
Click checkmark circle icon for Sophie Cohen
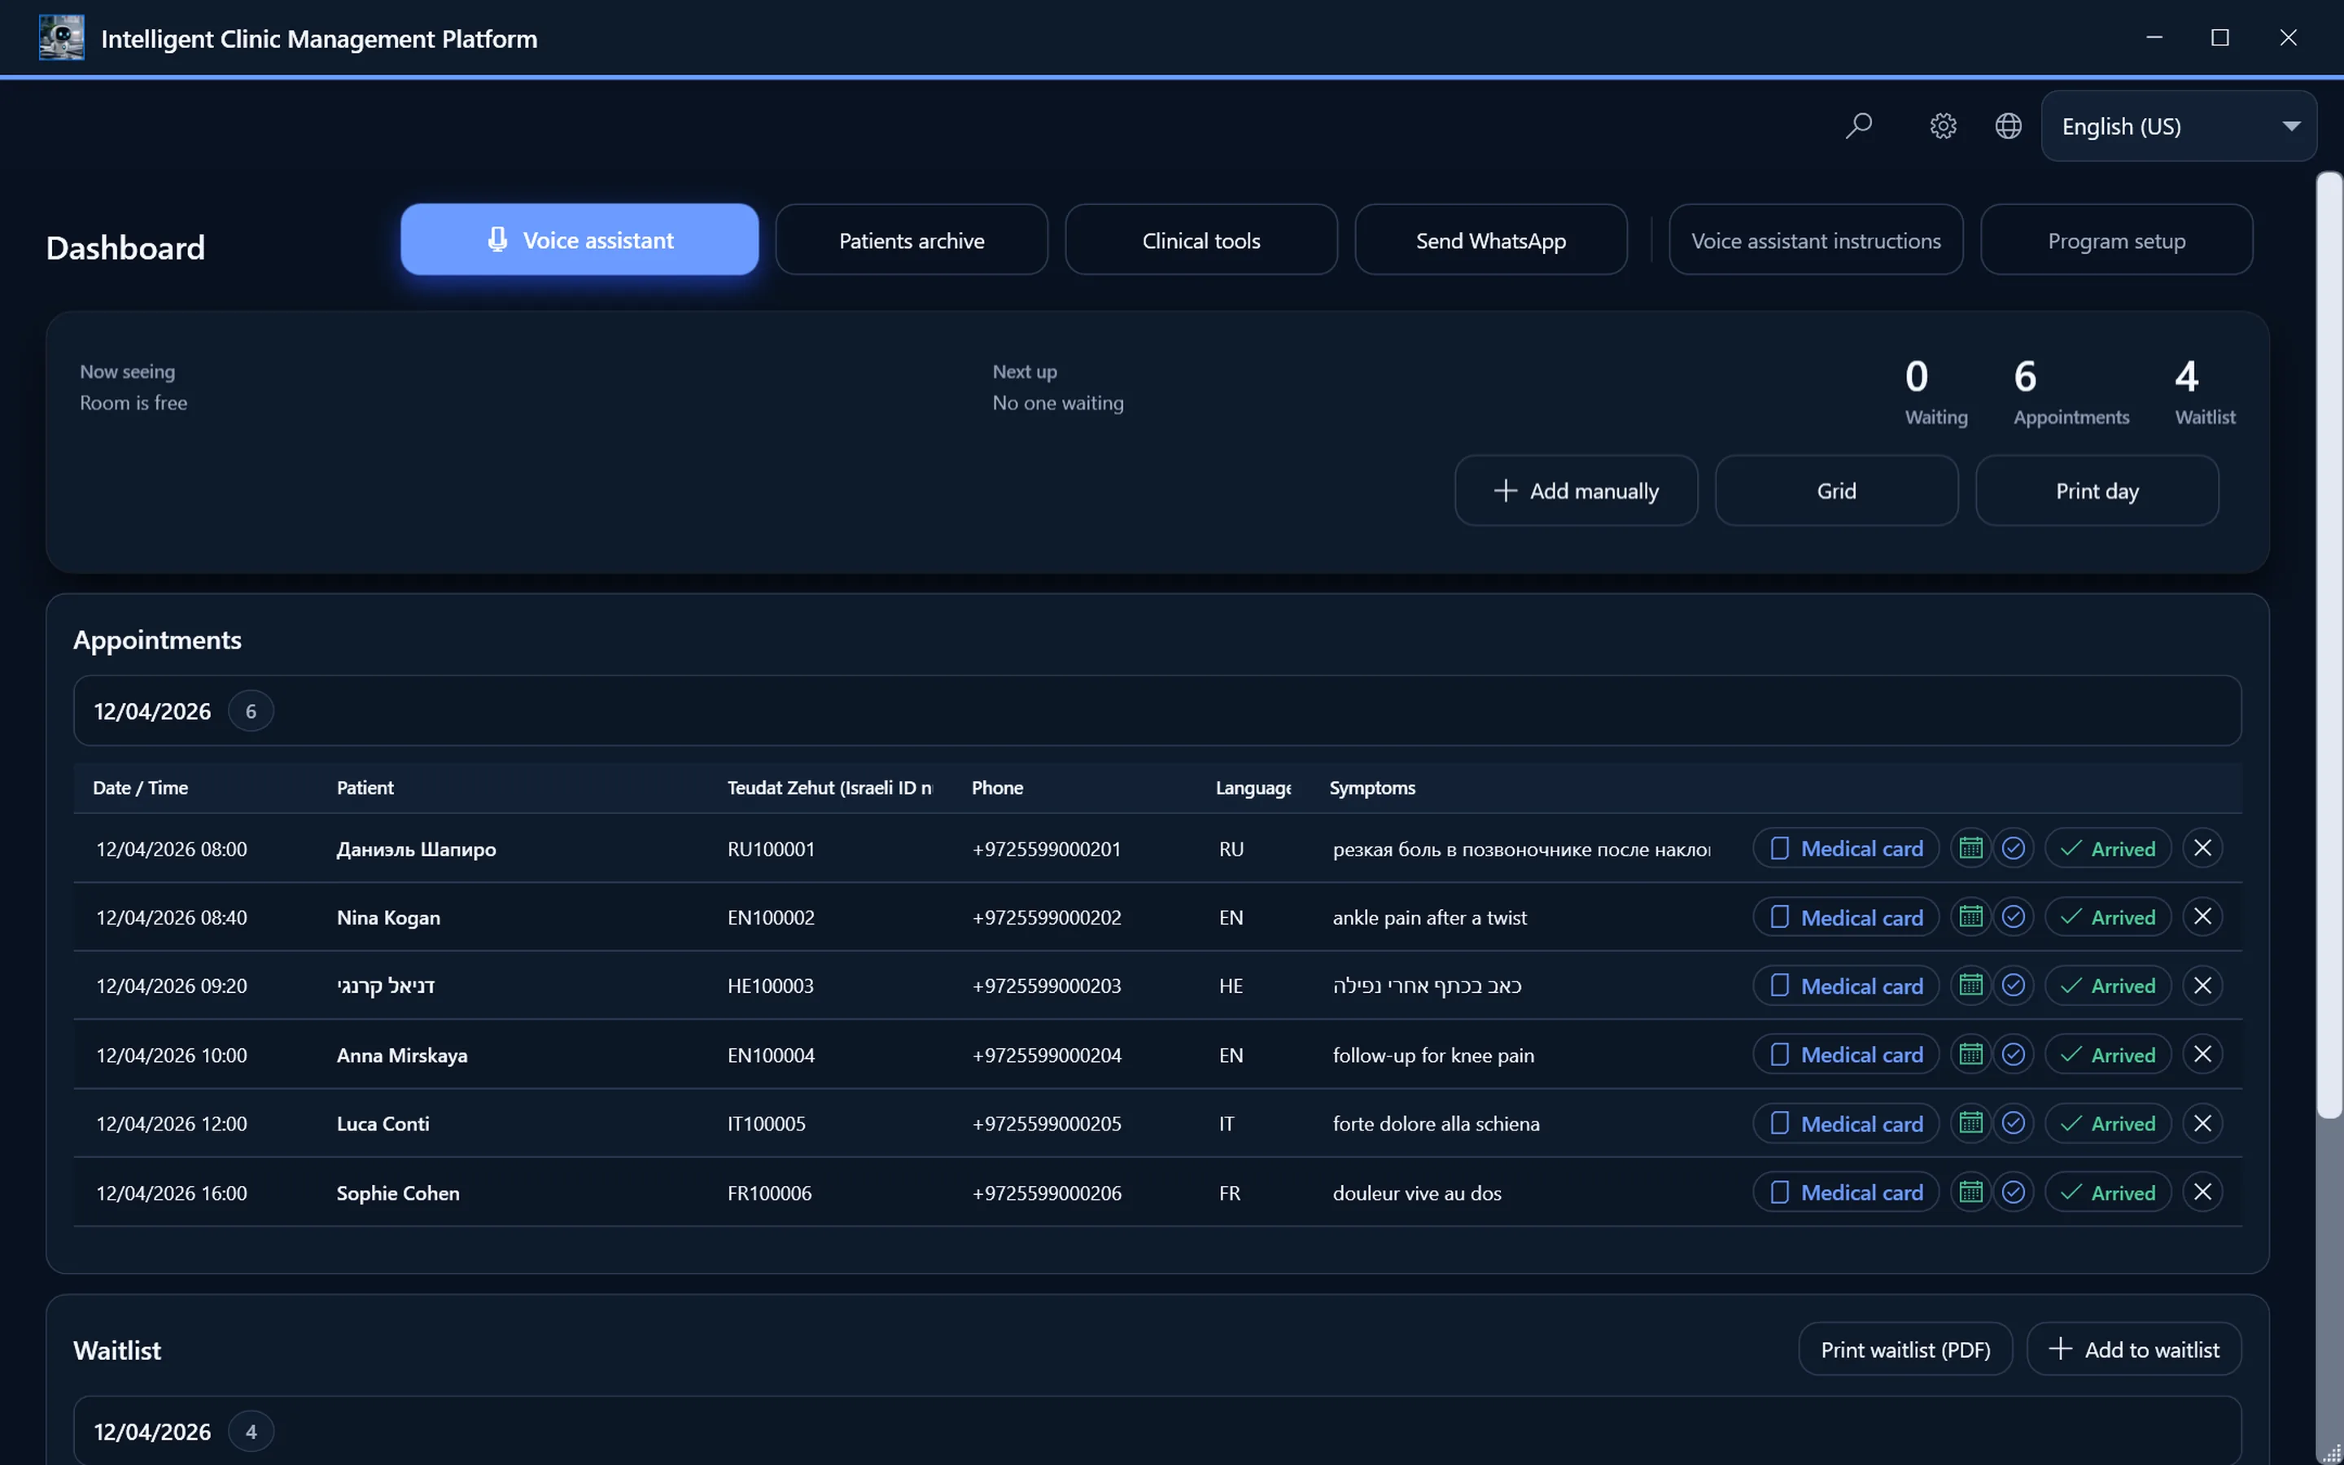click(2013, 1192)
